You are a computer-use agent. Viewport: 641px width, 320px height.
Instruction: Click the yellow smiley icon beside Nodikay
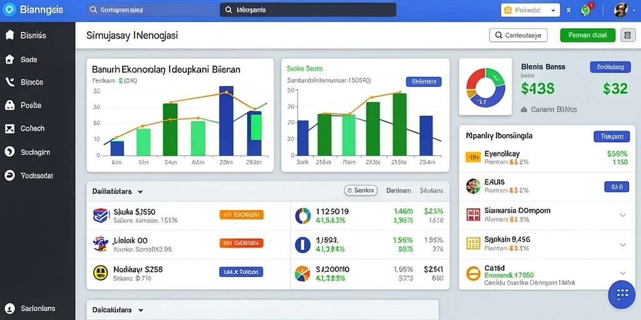100,272
